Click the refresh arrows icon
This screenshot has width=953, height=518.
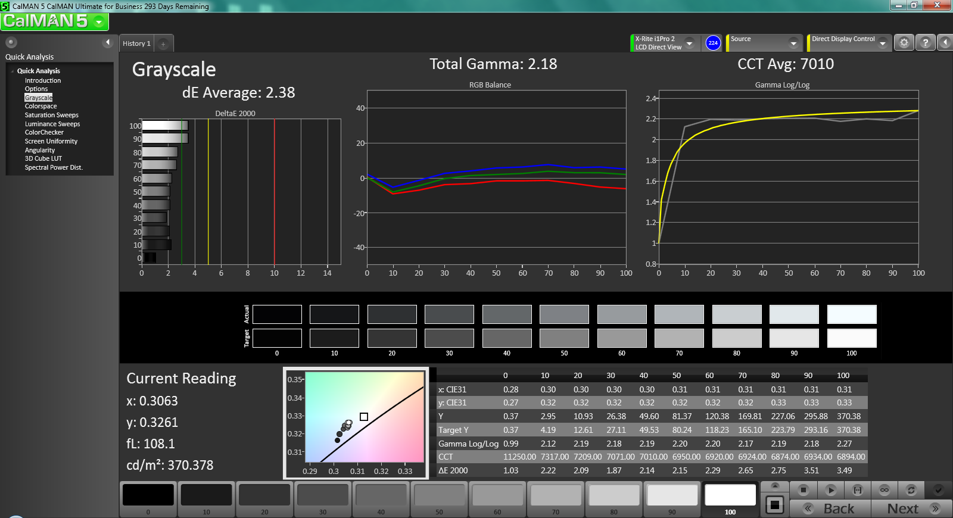911,490
